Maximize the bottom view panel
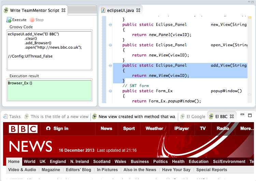 coord(250,115)
